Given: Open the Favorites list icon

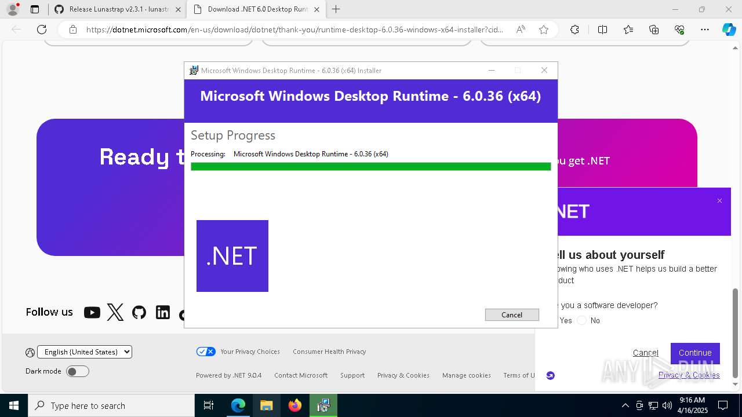Looking at the screenshot, I should click(628, 30).
